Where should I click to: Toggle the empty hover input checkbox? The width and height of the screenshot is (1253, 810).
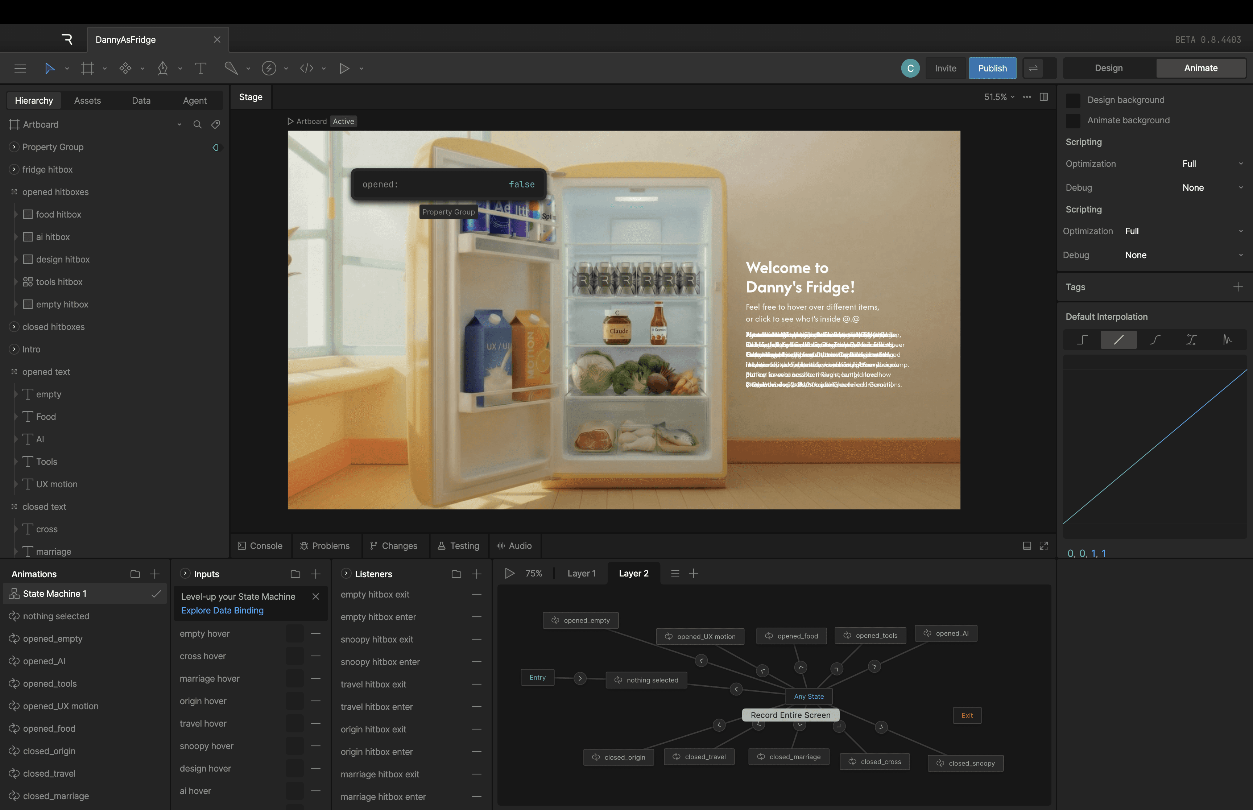click(x=294, y=634)
